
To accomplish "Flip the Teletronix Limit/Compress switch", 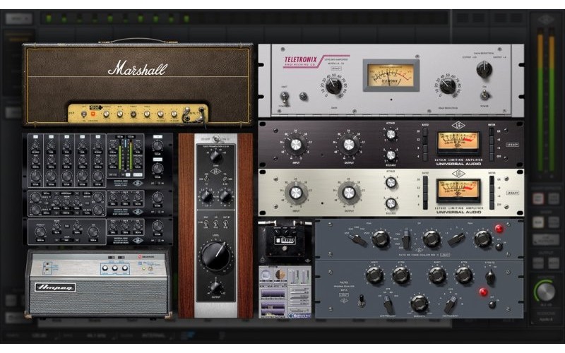I will (x=285, y=97).
